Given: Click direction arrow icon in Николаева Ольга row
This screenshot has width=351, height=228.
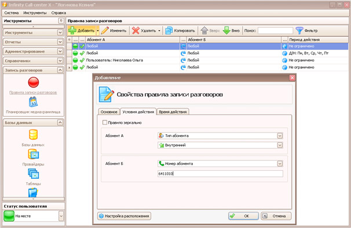Looking at the screenshot, I should [x=184, y=60].
